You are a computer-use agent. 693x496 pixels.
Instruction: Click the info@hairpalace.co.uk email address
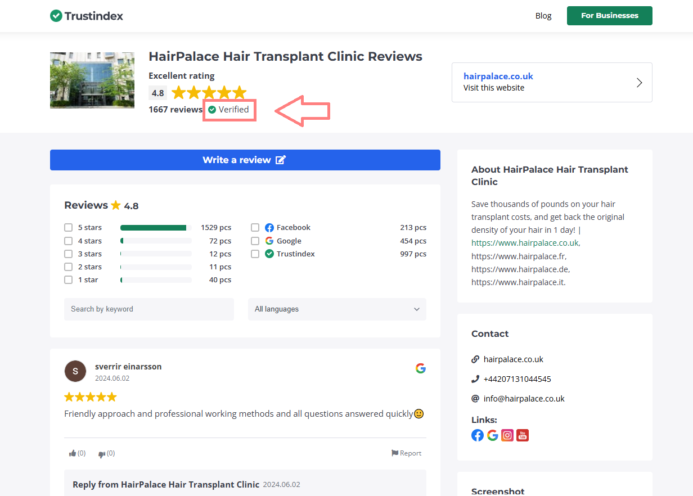pyautogui.click(x=524, y=399)
